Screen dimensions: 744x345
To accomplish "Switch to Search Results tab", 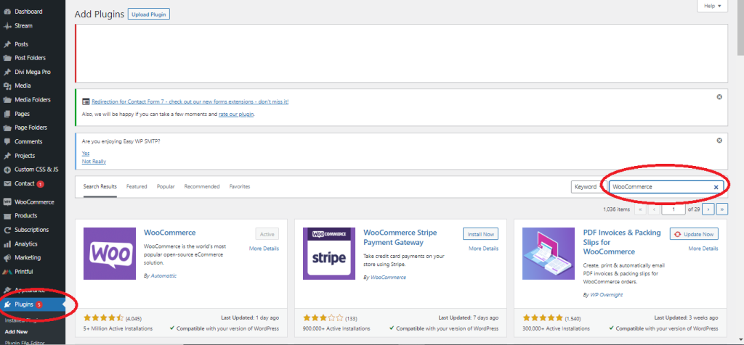I will [x=100, y=186].
